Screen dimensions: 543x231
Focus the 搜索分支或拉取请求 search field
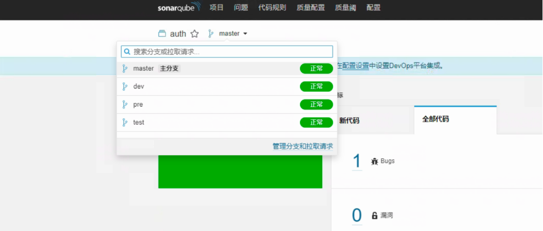coord(227,52)
